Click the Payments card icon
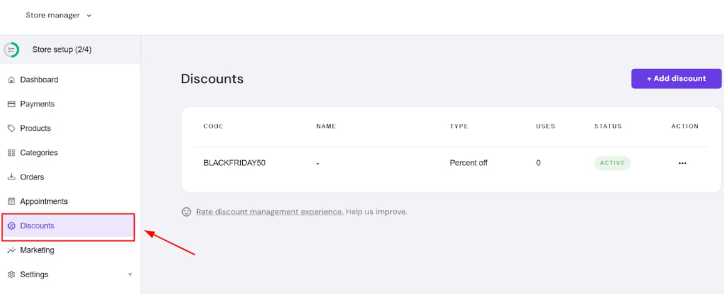This screenshot has width=724, height=294. tap(11, 104)
